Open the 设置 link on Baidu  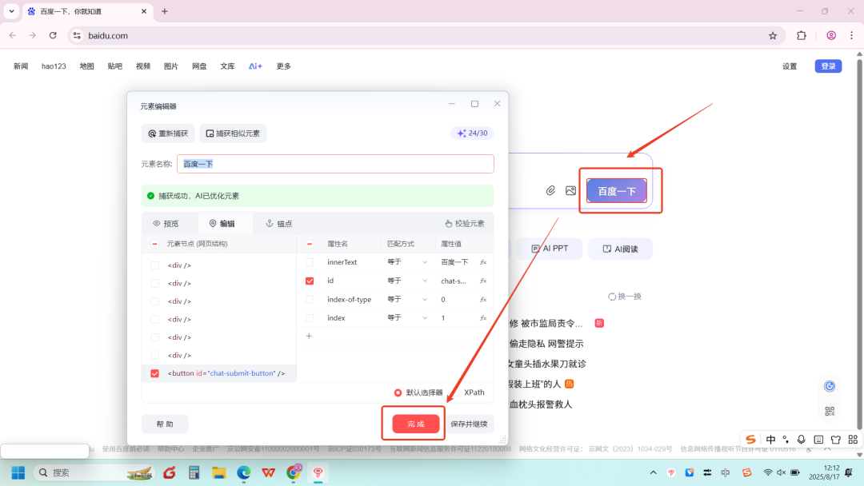tap(790, 66)
